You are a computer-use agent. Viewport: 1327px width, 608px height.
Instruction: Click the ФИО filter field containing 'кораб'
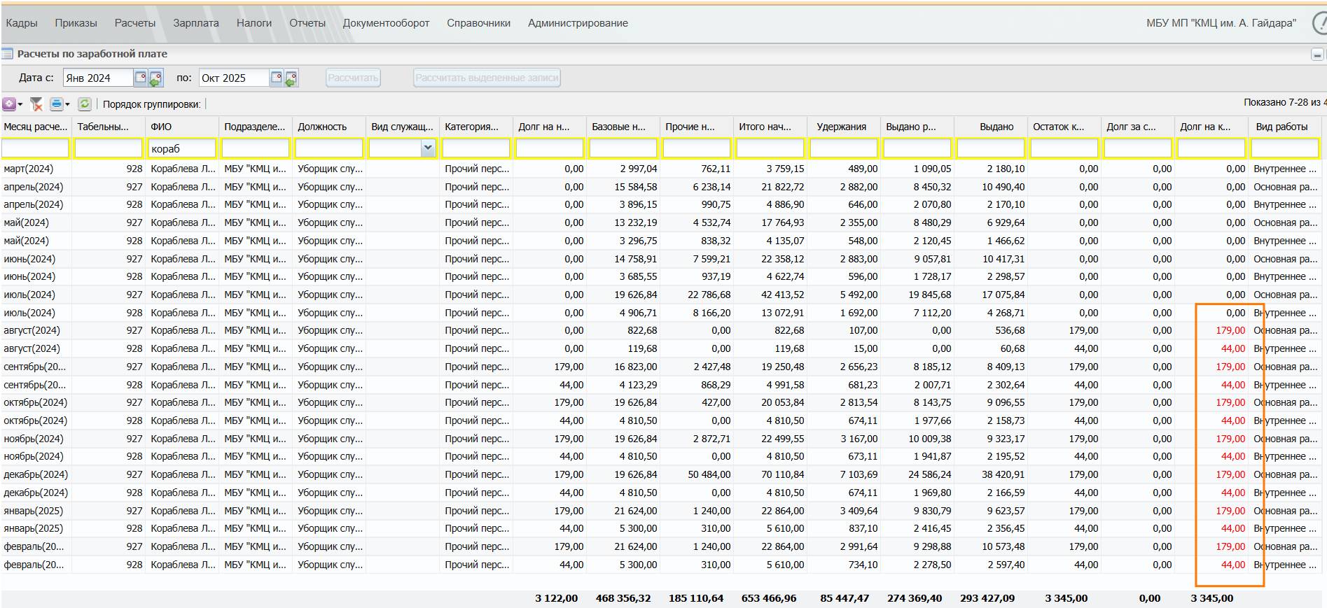coord(181,148)
